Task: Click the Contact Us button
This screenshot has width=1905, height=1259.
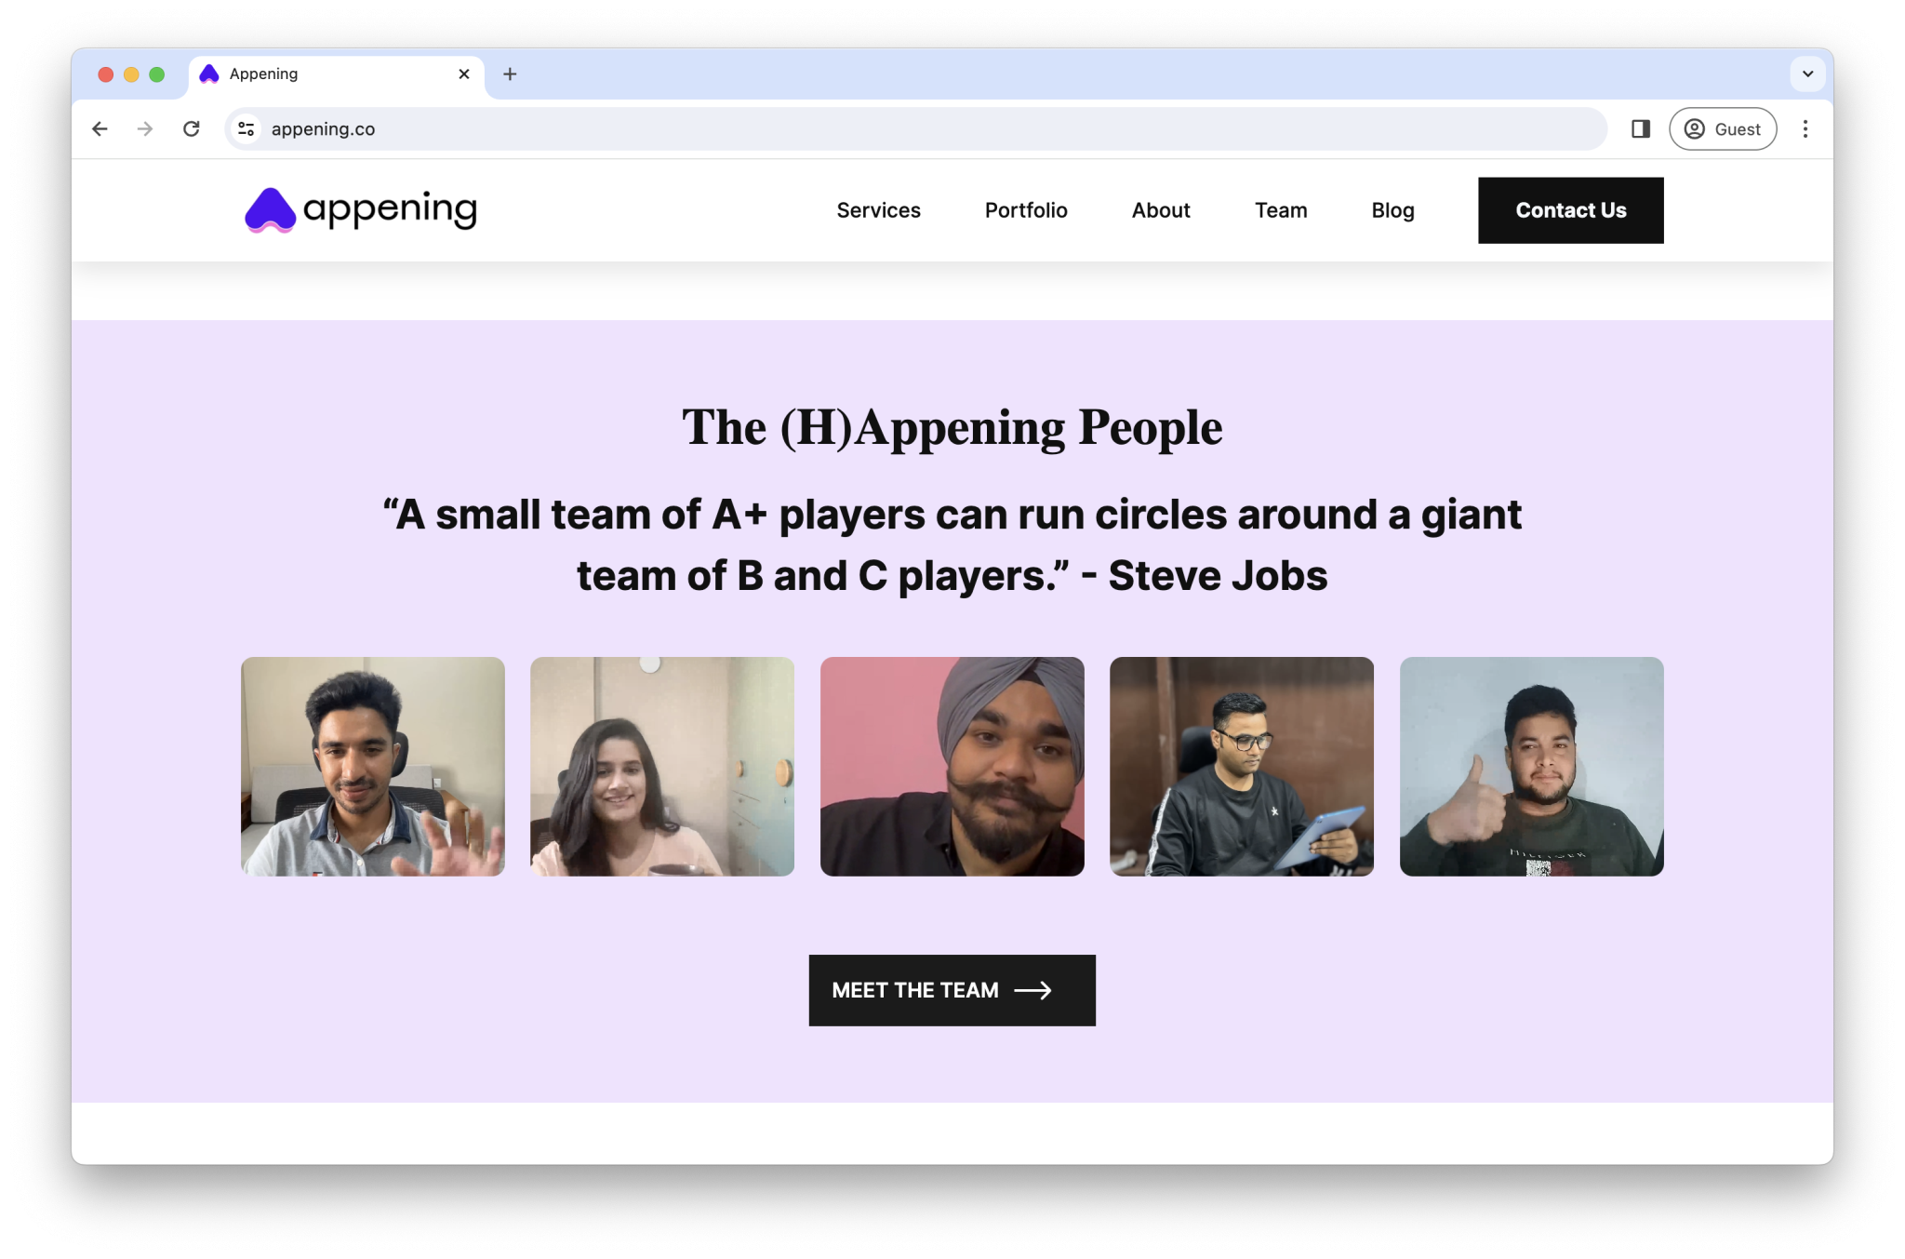Action: tap(1570, 210)
